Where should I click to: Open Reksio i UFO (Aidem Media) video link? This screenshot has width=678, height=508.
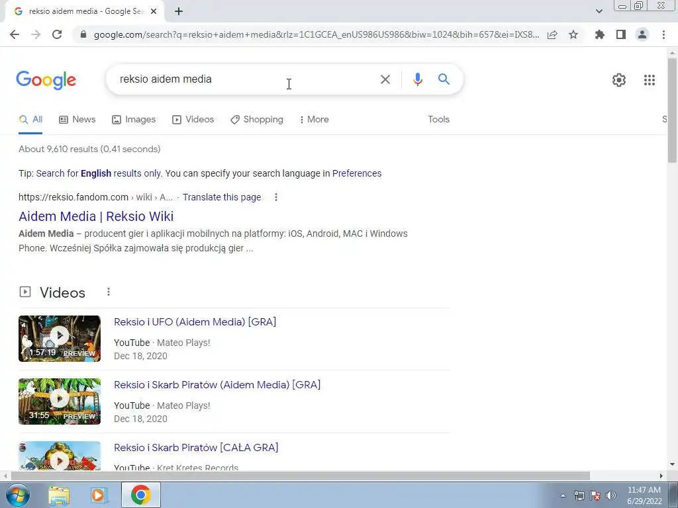pyautogui.click(x=195, y=322)
